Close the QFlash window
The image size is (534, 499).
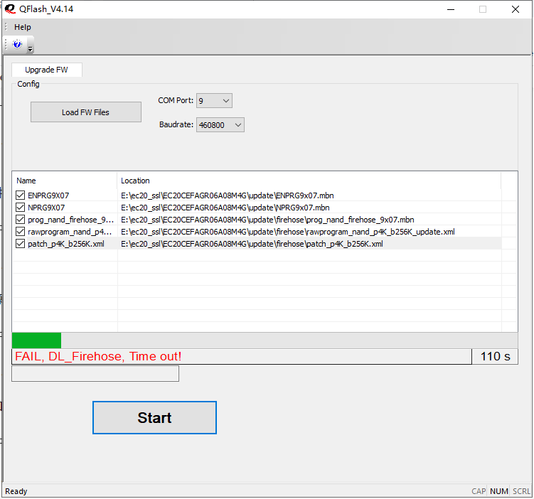516,9
